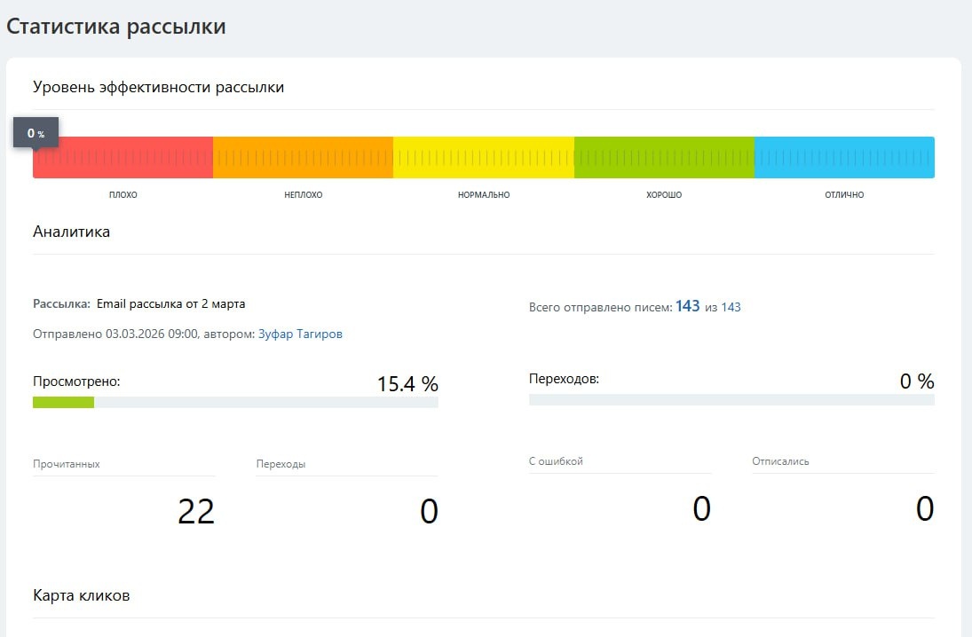This screenshot has width=972, height=637.
Task: Click the 0 % Переходов value
Action: click(917, 381)
